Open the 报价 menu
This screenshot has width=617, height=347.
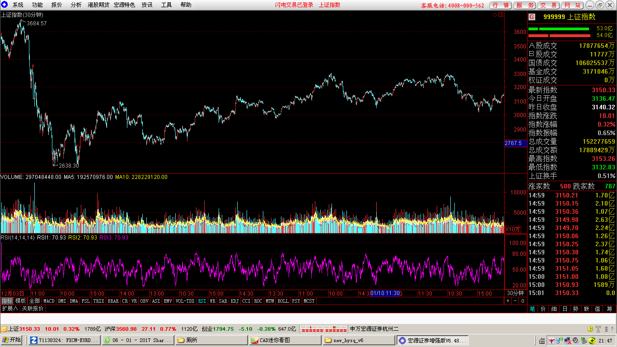[57, 5]
